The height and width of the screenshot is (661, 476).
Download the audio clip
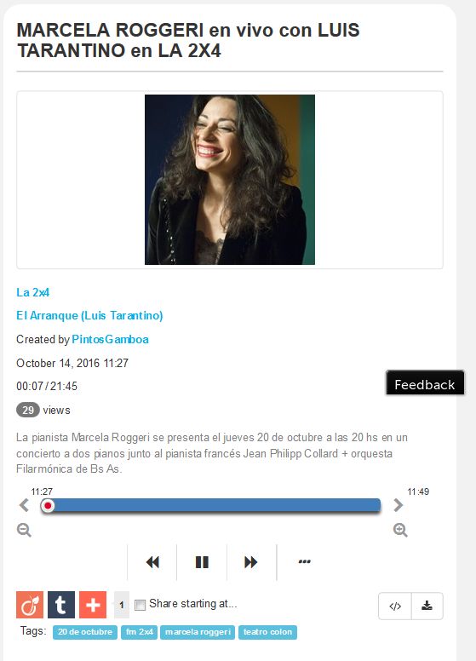(x=427, y=606)
